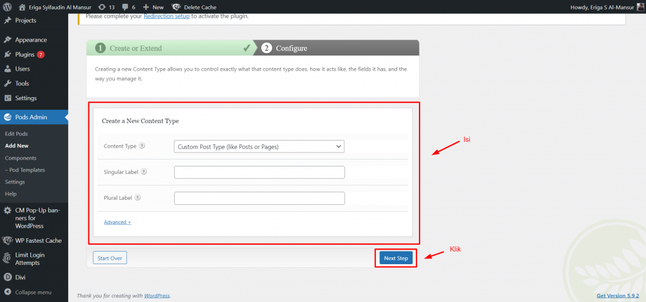The height and width of the screenshot is (302, 646).
Task: Click the Next Step button
Action: pyautogui.click(x=396, y=258)
